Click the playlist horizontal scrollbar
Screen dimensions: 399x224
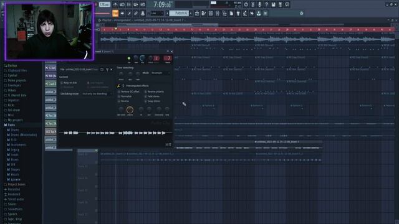[x=167, y=25]
